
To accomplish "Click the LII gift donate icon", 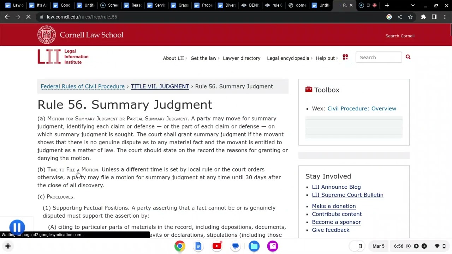I will click(x=345, y=57).
